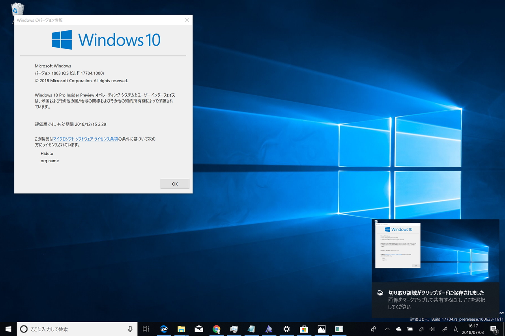Screen dimensions: 505x336
Task: Click the microphone icon in search box
Action: coord(130,329)
